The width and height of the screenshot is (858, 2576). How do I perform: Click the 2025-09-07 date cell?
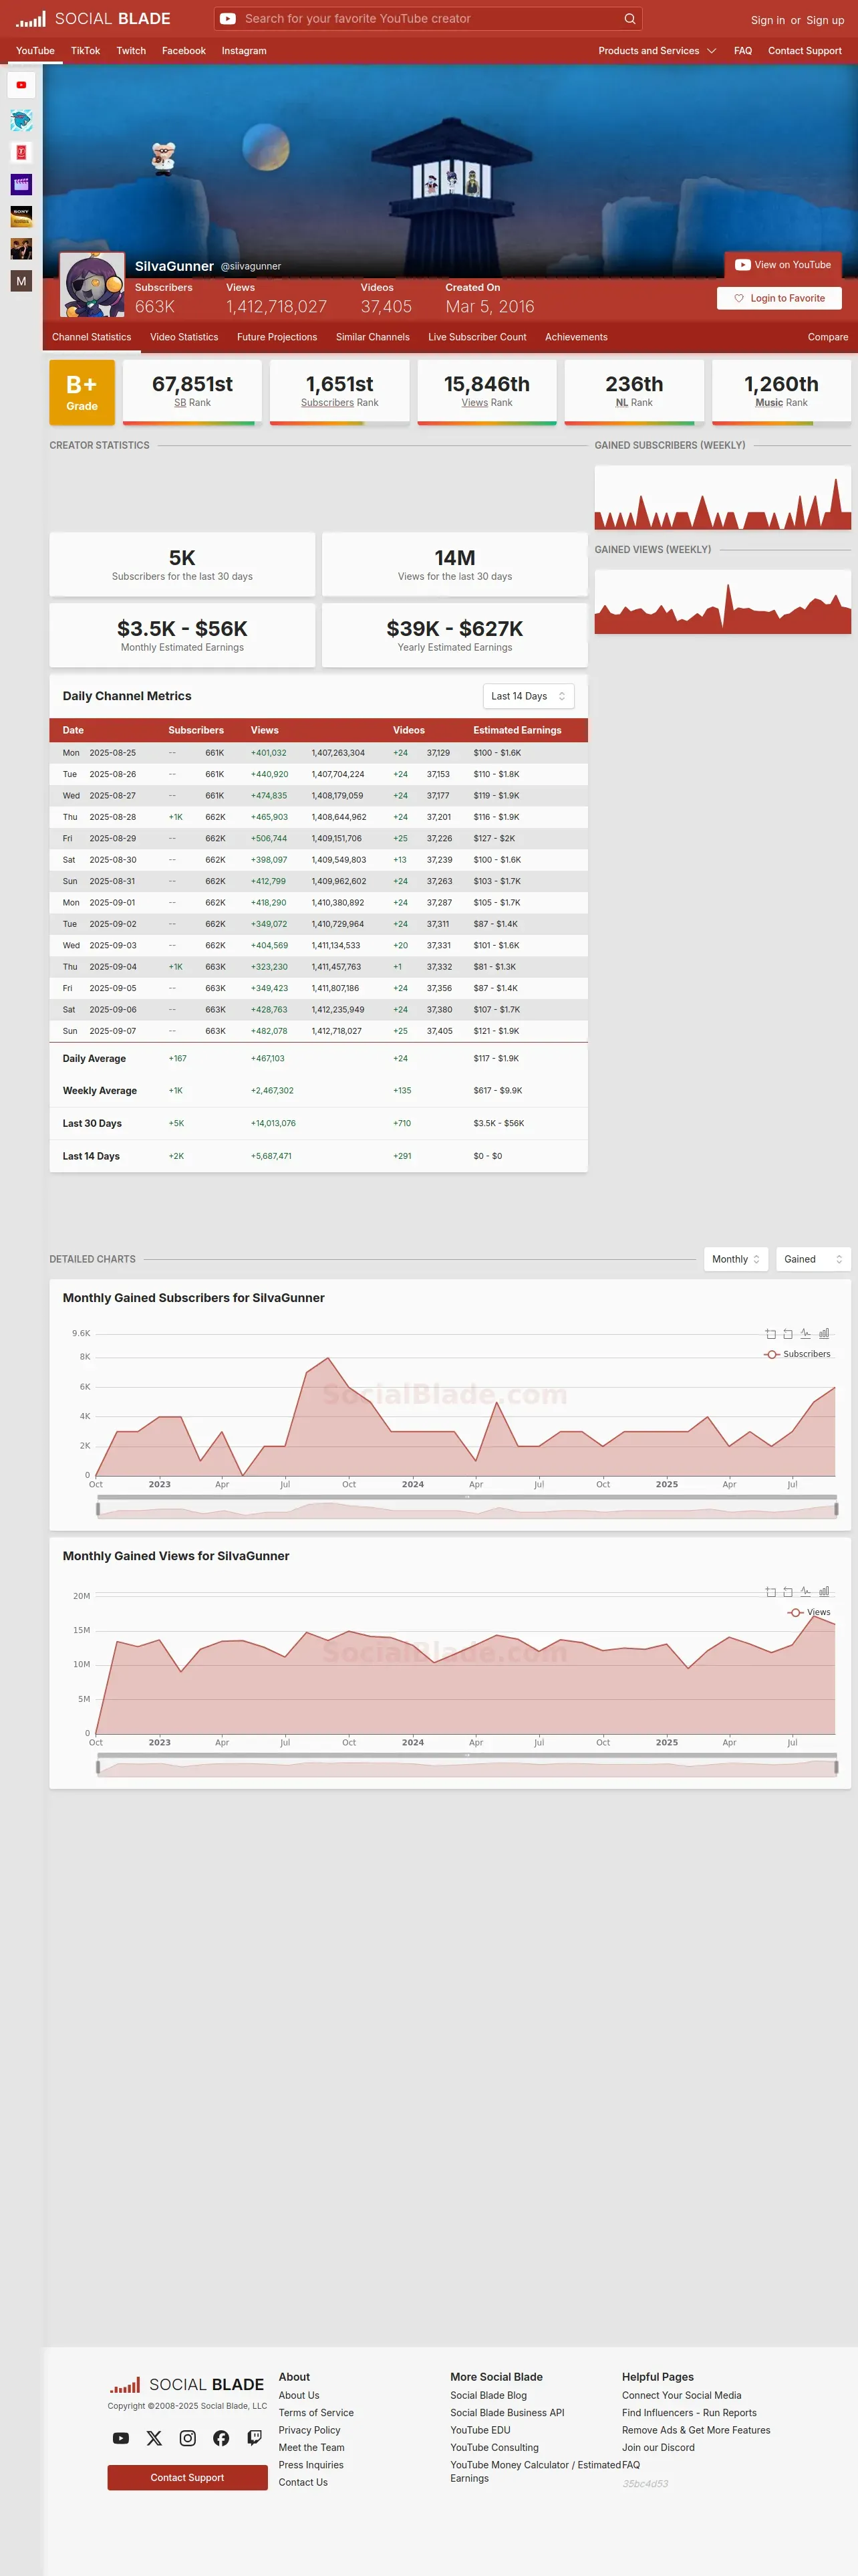point(113,1031)
